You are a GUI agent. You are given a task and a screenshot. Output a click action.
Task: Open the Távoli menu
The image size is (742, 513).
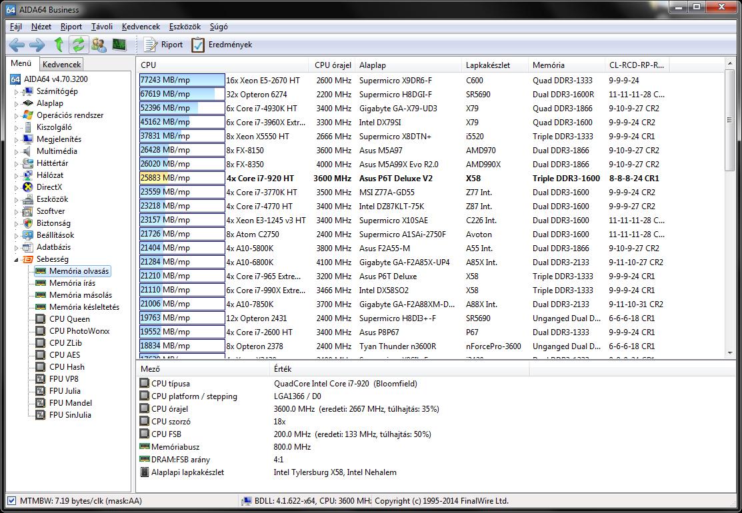[102, 27]
